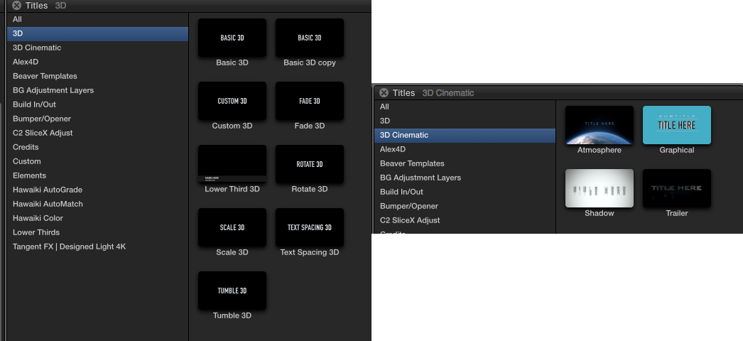The height and width of the screenshot is (341, 743).
Task: Close the left Titles 3D browser
Action: pos(16,5)
